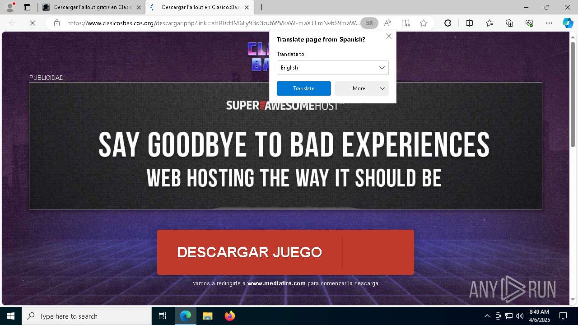
Task: Click the blue Translate button
Action: click(x=304, y=88)
